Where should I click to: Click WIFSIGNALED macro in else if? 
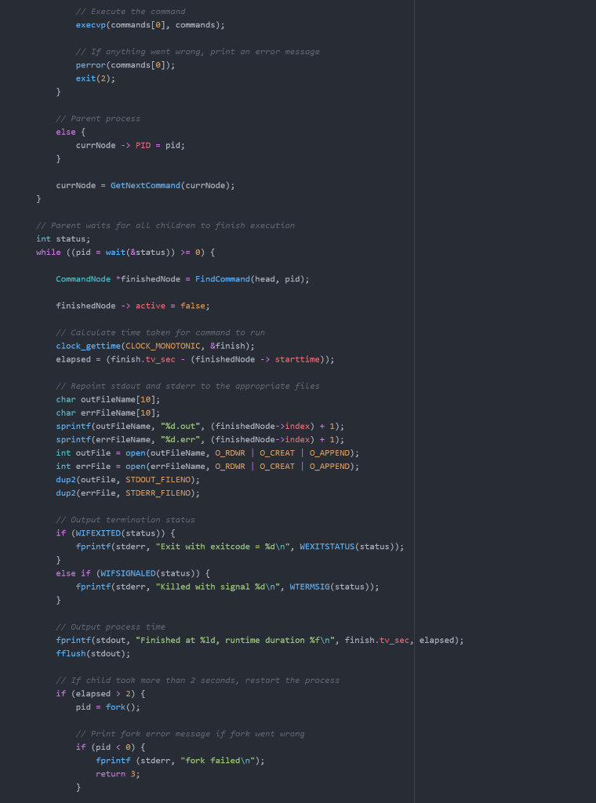pos(128,573)
